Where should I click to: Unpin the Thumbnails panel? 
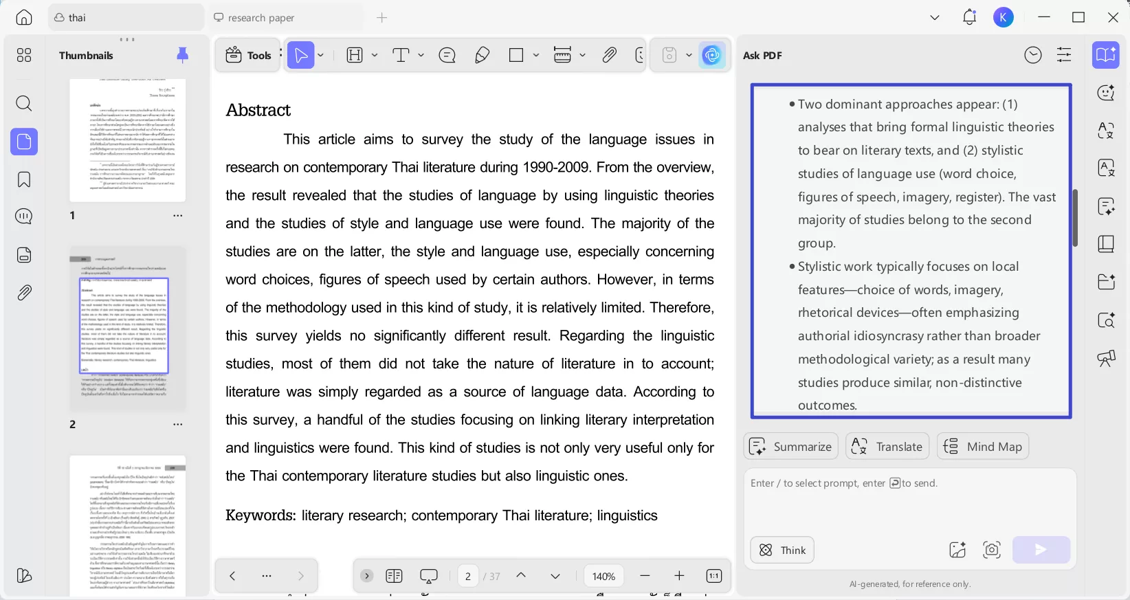[x=182, y=55]
